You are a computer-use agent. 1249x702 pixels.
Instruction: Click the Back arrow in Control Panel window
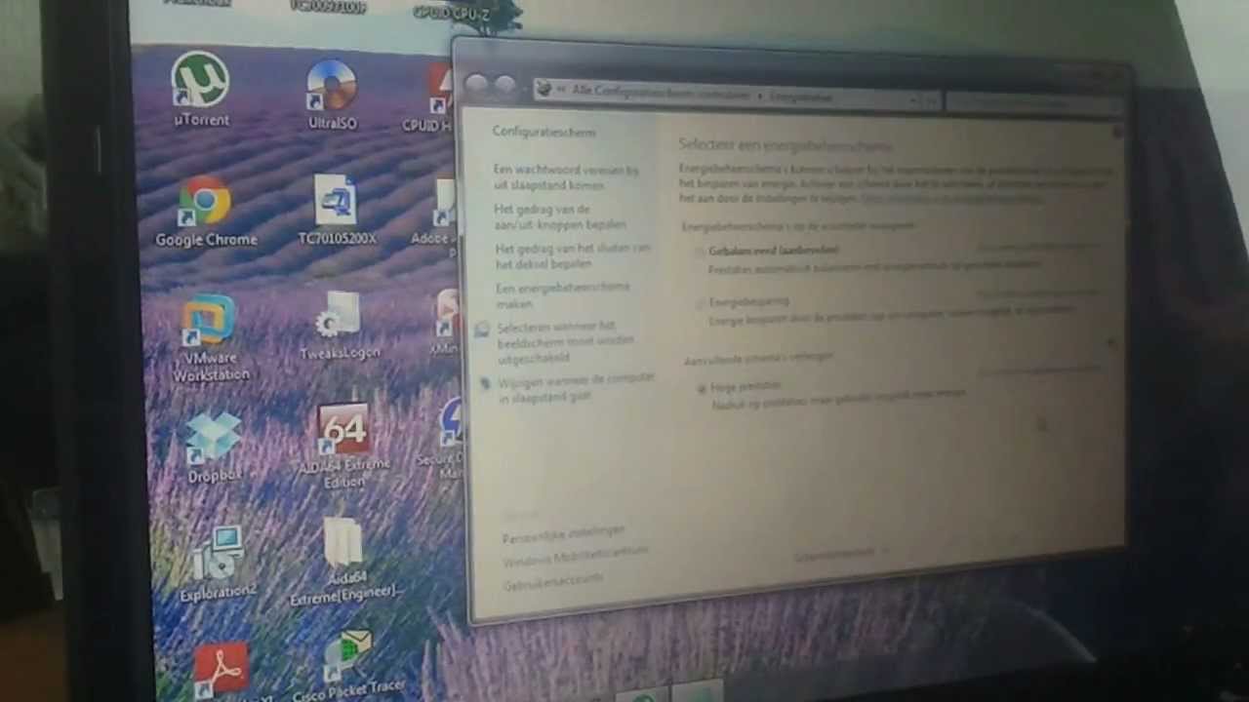coord(476,85)
